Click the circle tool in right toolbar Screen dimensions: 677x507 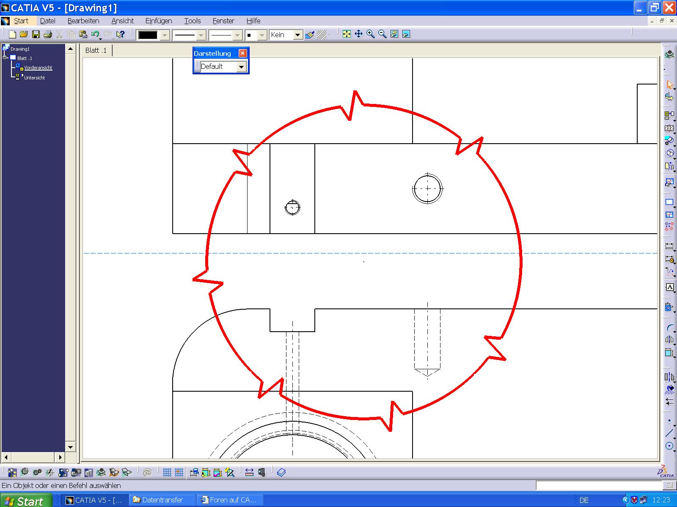coord(669,446)
